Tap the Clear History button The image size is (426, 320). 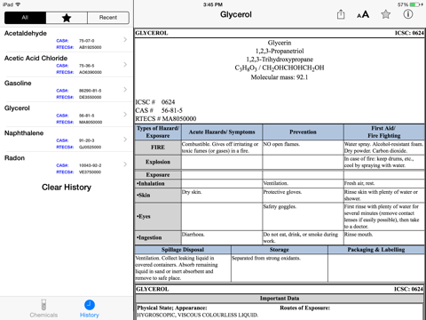click(x=67, y=188)
